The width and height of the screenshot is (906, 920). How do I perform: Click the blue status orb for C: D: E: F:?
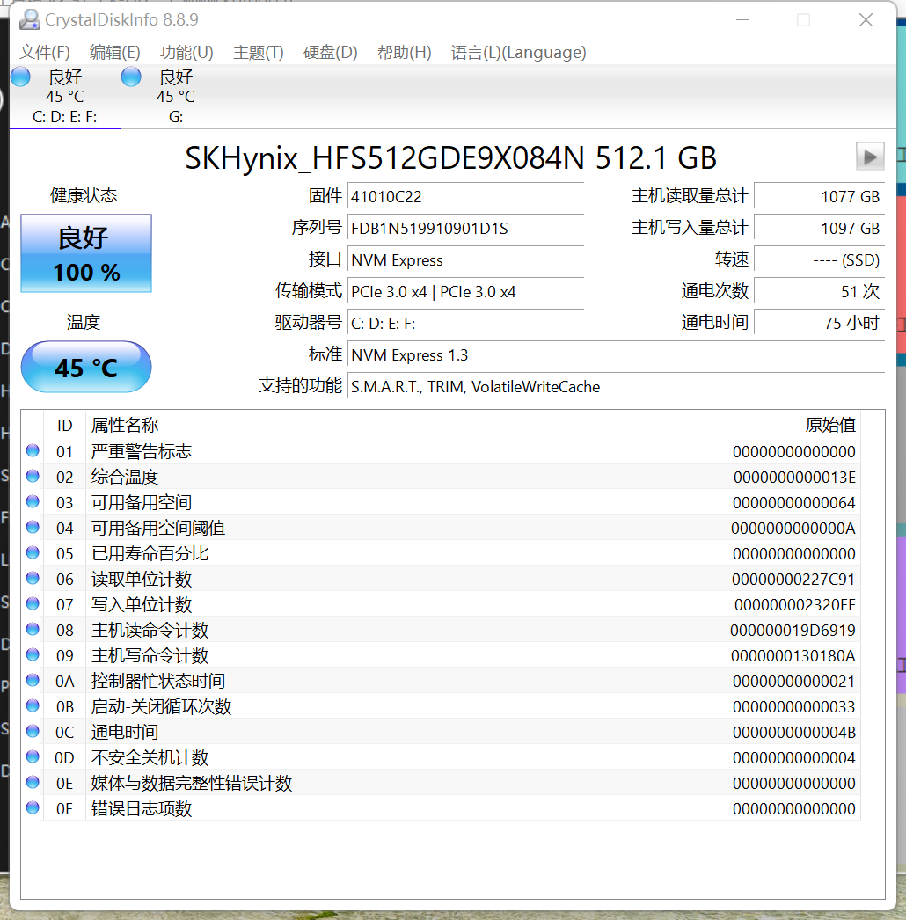(20, 77)
